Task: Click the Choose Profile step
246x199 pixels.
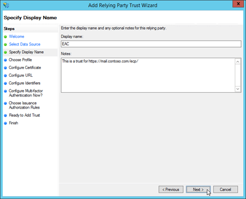Action: click(20, 60)
